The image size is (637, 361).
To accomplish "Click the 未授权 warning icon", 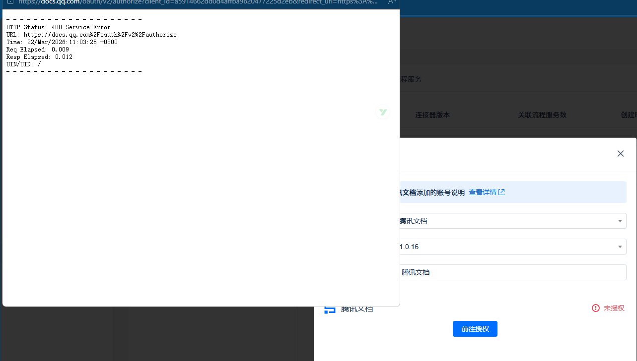I will [596, 308].
